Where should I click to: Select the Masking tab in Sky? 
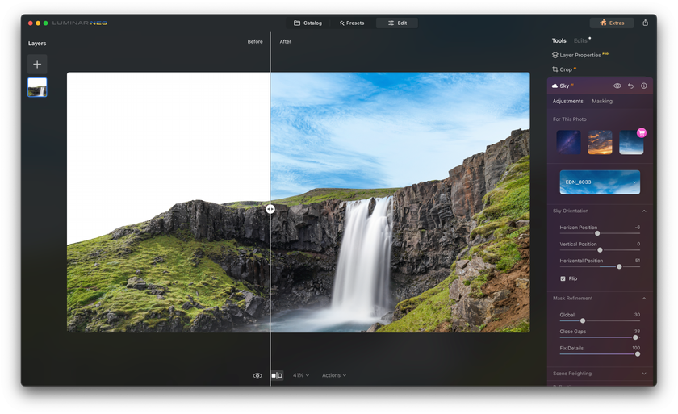(x=602, y=101)
